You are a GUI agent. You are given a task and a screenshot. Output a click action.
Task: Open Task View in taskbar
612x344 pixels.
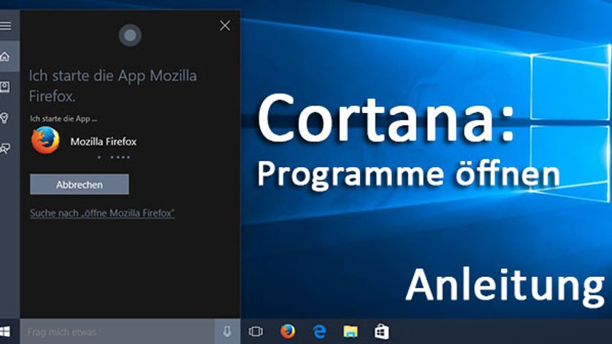coord(256,332)
